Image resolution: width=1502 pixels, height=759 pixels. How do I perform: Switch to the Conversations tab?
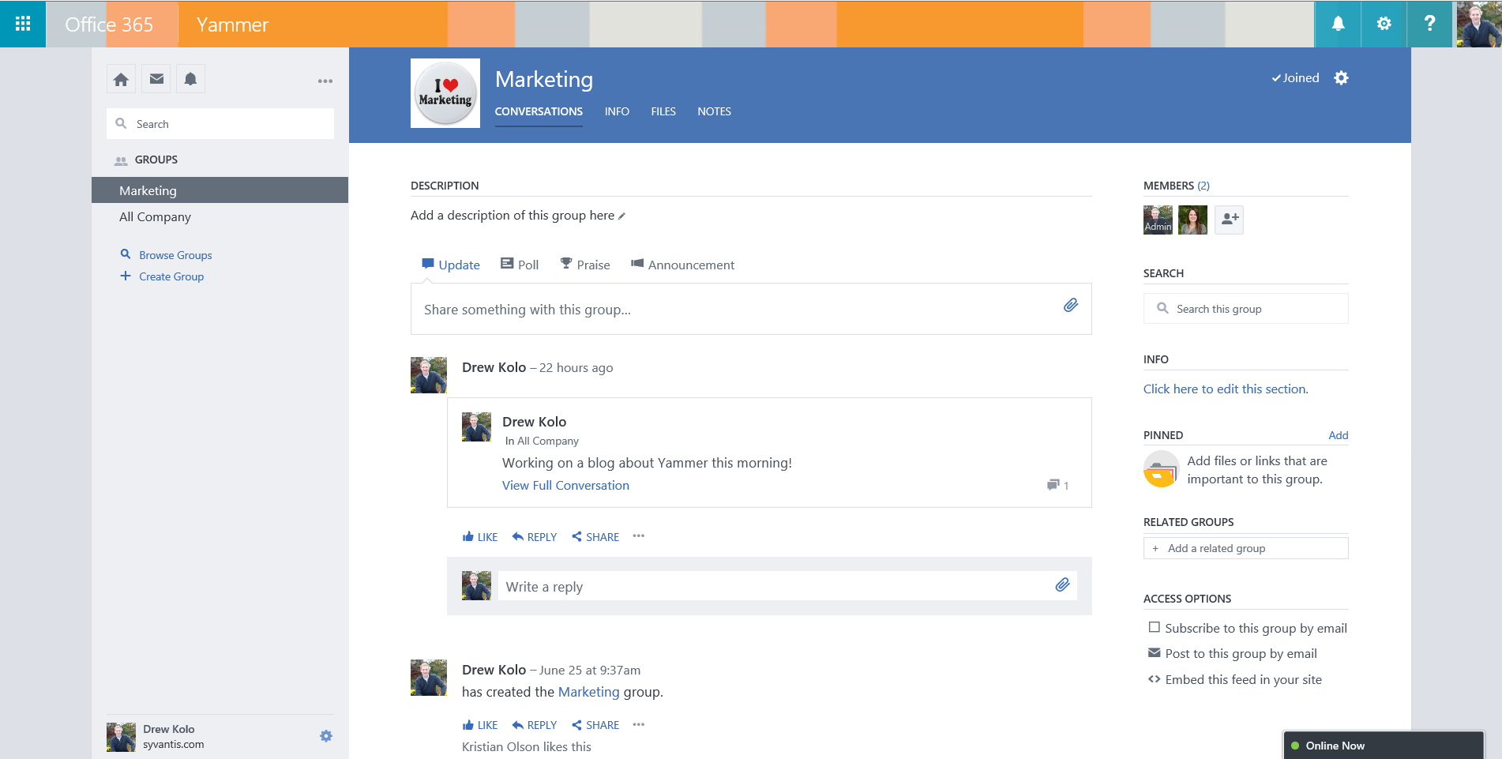pyautogui.click(x=539, y=111)
